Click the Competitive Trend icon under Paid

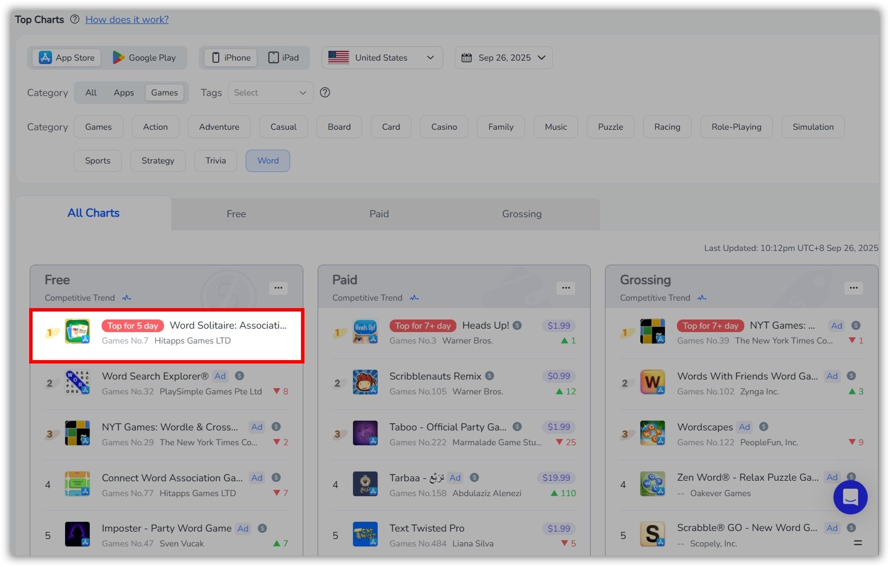click(x=414, y=298)
